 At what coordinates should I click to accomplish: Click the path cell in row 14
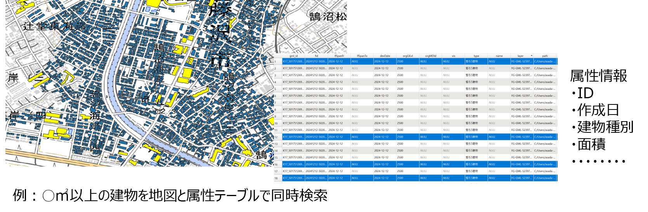pyautogui.click(x=545, y=151)
